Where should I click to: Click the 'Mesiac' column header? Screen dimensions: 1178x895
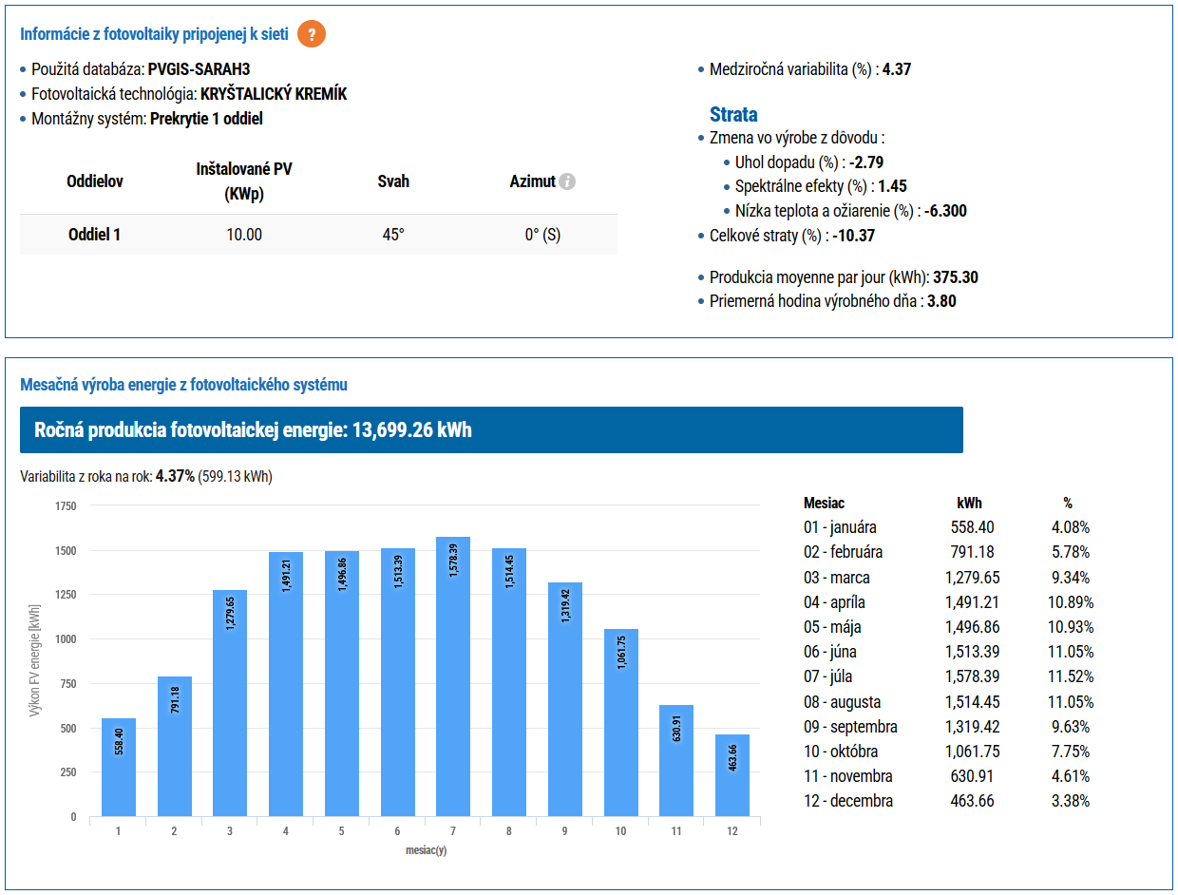824,503
